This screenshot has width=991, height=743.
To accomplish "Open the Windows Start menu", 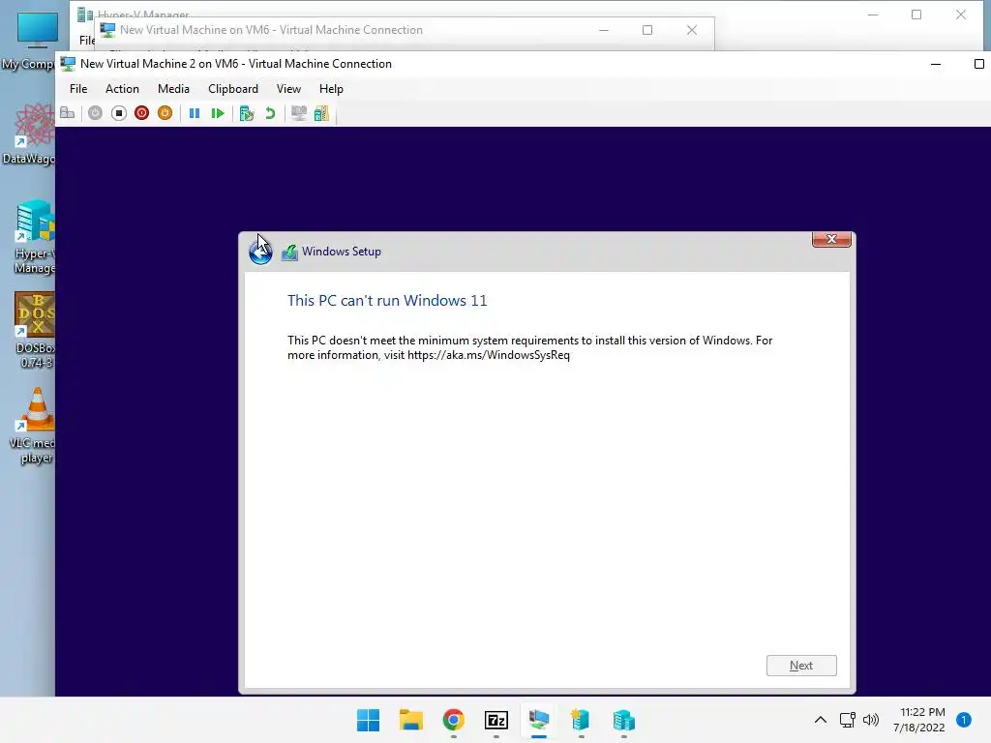I will pyautogui.click(x=369, y=720).
